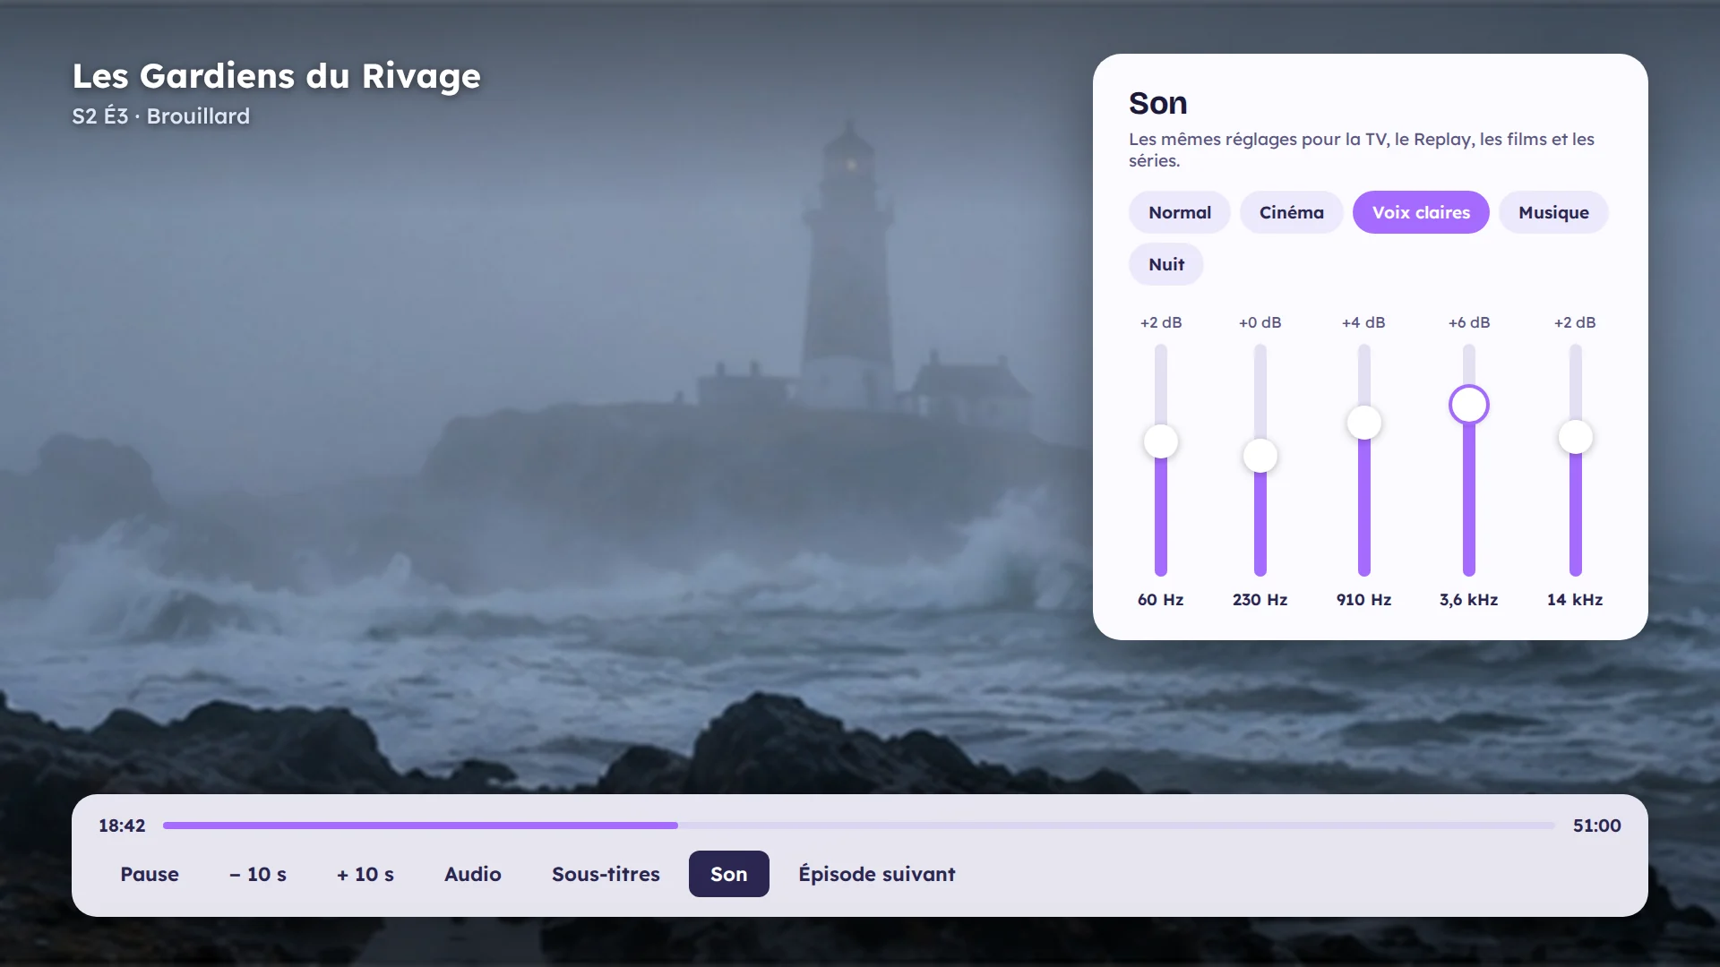The width and height of the screenshot is (1720, 967).
Task: Click the 3,6 kHz equalizer slider knob
Action: (x=1469, y=405)
